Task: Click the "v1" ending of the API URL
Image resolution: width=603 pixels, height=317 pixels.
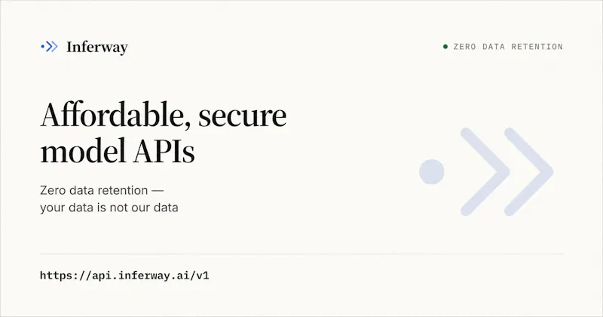Action: point(203,275)
